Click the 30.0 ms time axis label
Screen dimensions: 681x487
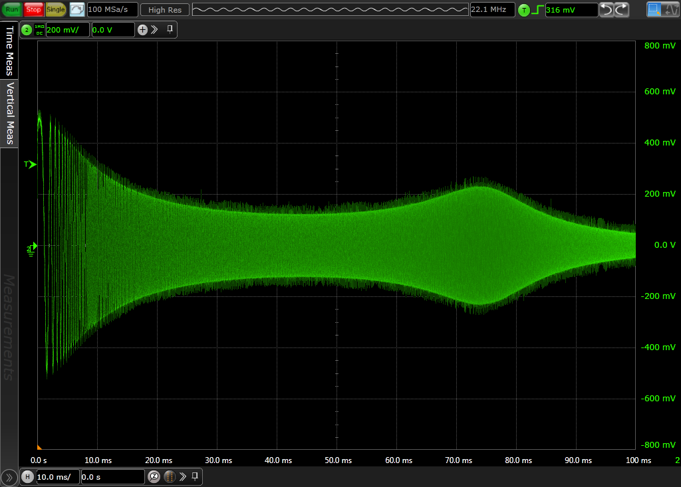(218, 460)
